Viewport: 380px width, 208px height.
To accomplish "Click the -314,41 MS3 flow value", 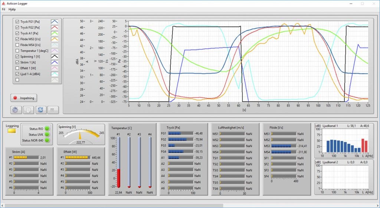I will (x=302, y=146).
